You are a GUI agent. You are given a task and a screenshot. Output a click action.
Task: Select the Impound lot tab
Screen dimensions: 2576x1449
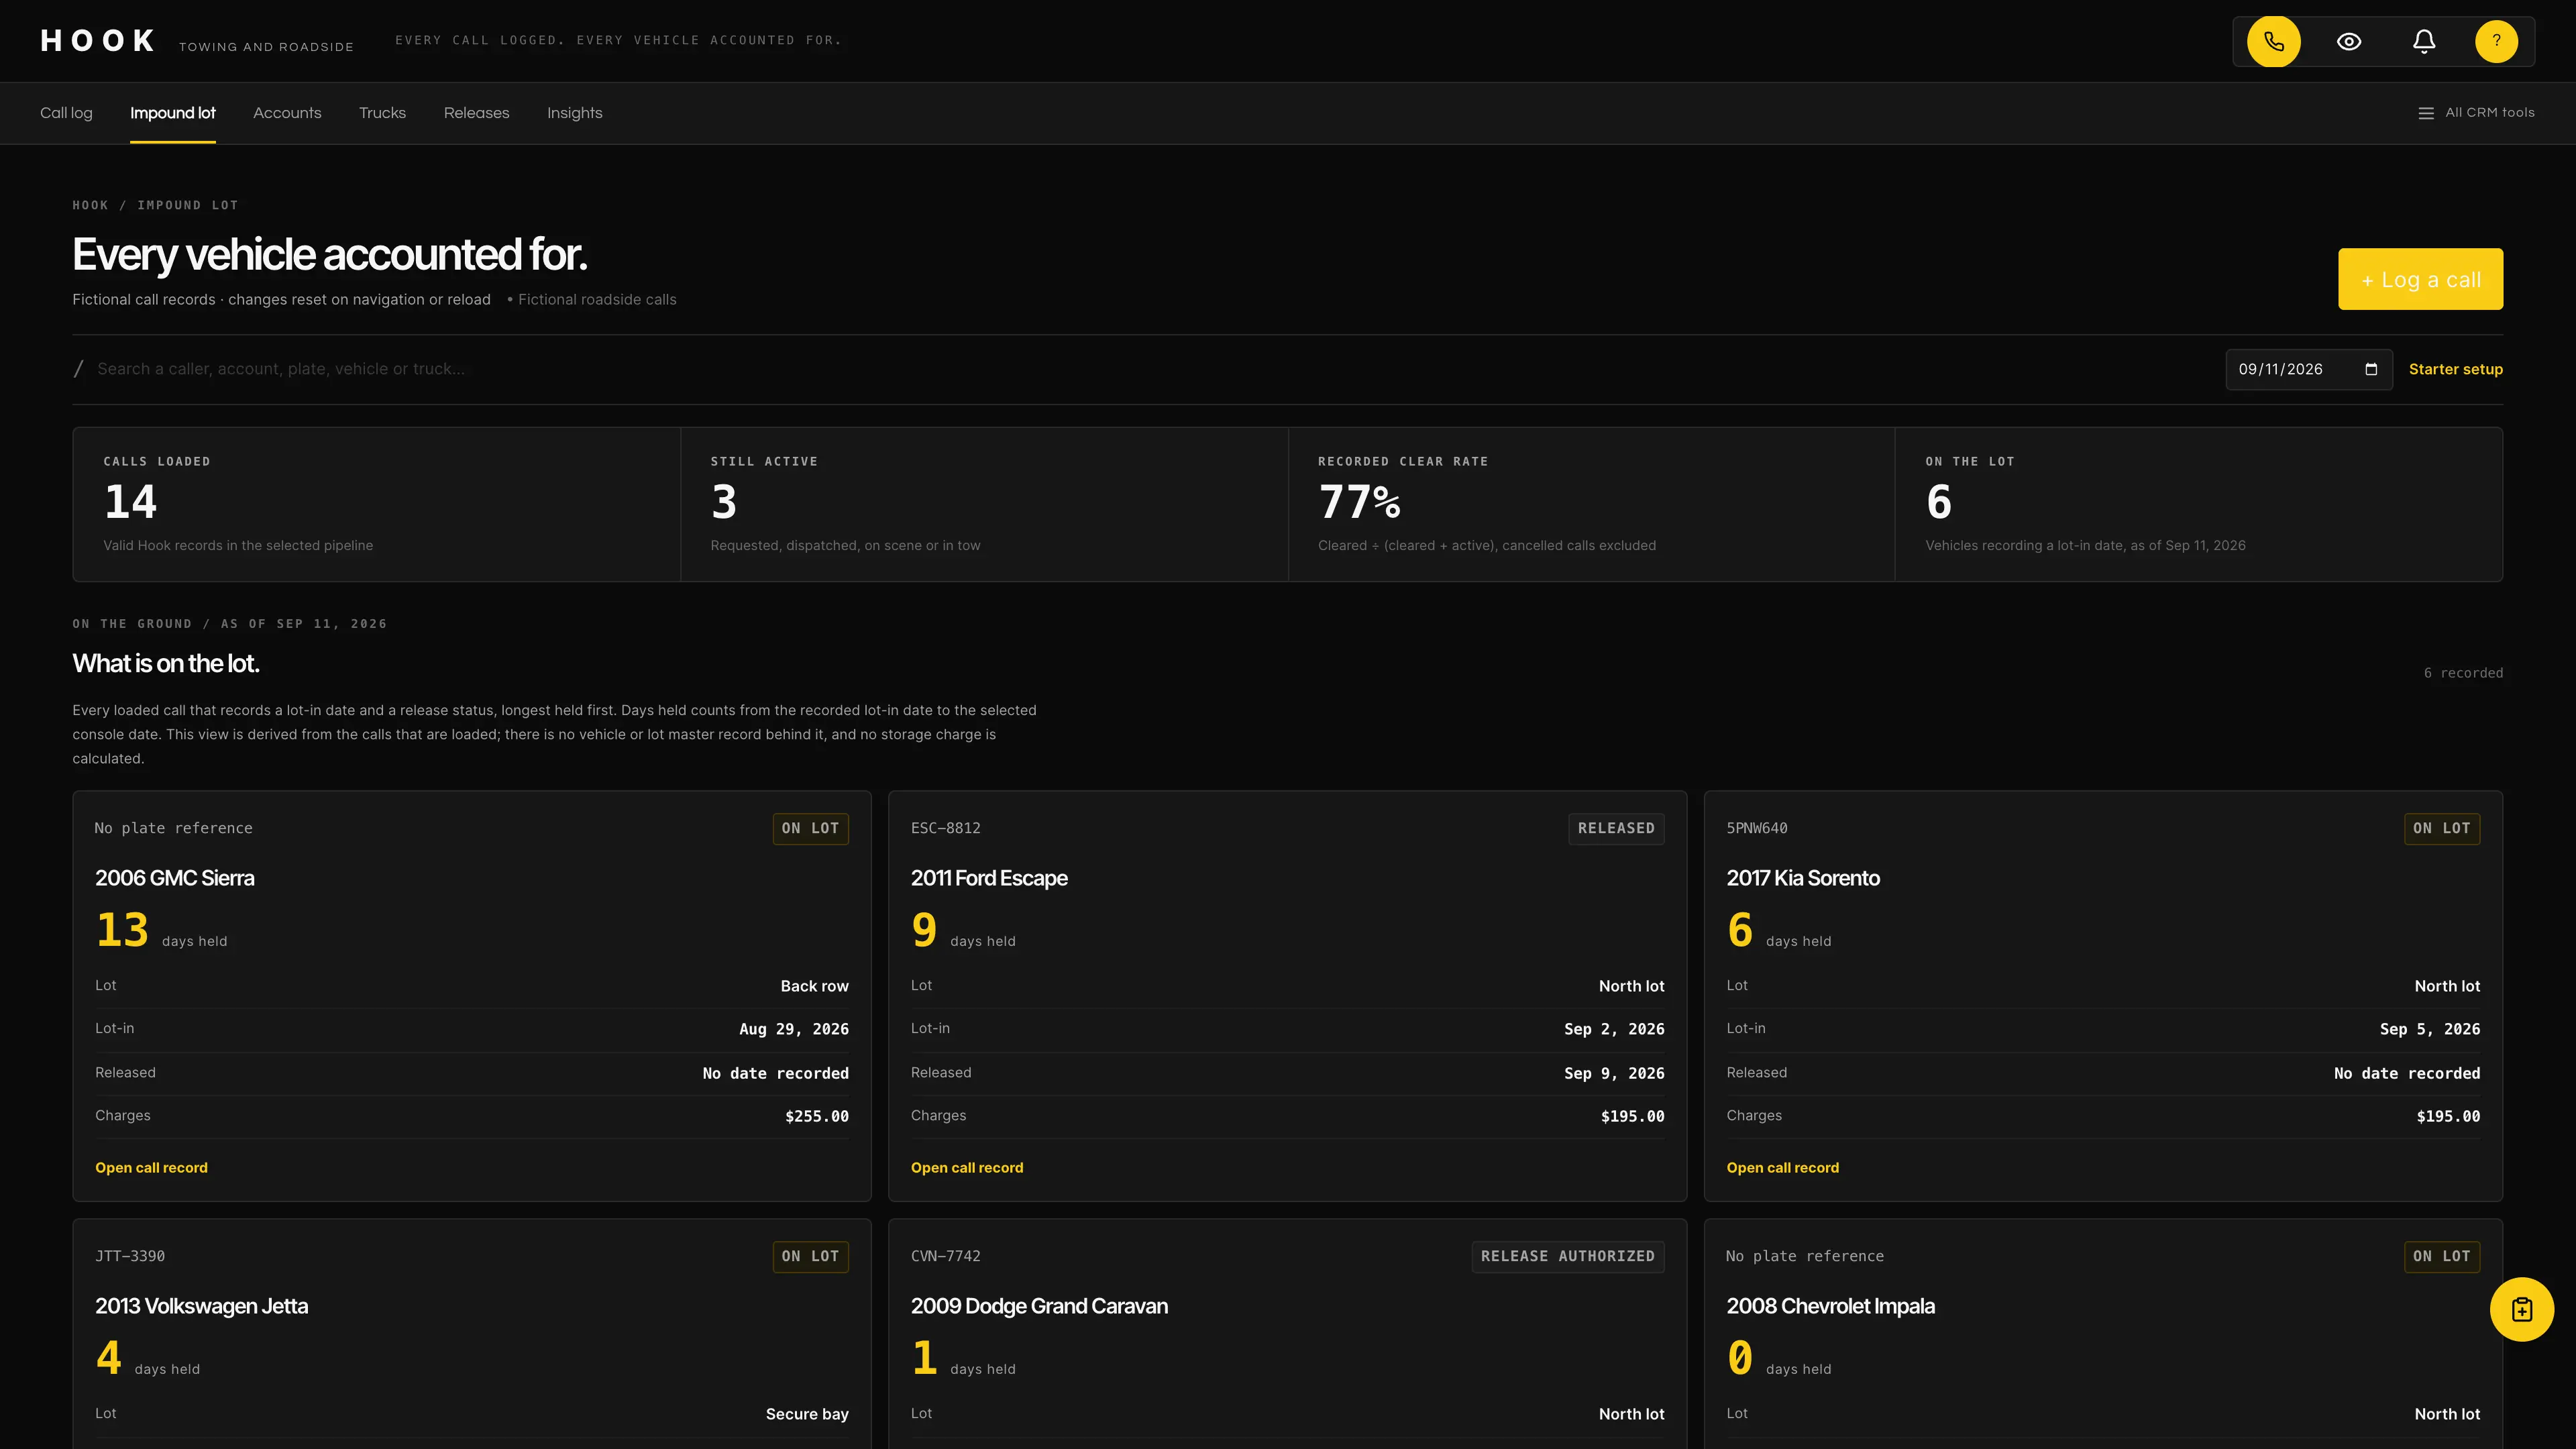(x=173, y=113)
